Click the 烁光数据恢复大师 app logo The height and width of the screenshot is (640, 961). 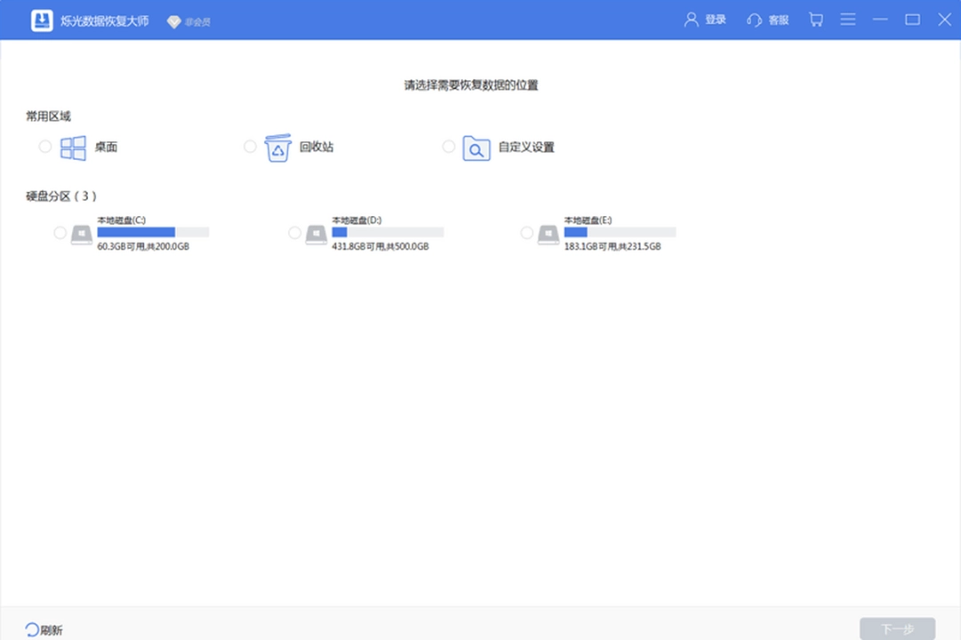[x=43, y=18]
